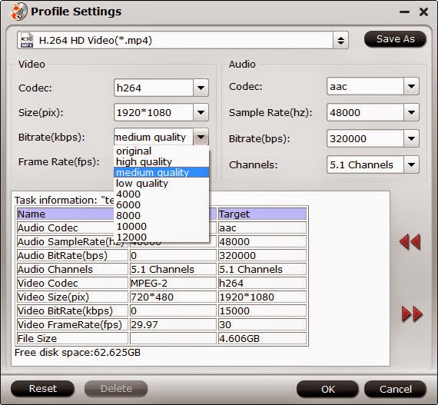The image size is (438, 405).
Task: Select the original bitrate option
Action: 161,151
